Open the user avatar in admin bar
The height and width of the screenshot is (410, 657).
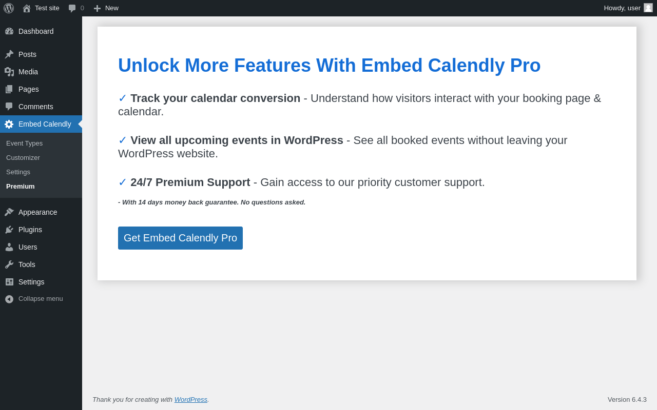coord(648,8)
